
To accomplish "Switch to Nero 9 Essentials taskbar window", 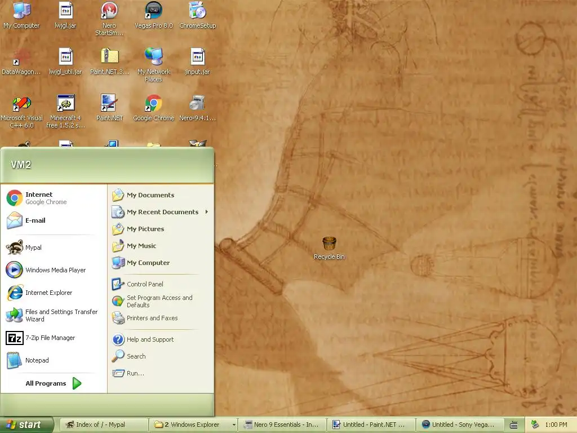I will pos(282,425).
